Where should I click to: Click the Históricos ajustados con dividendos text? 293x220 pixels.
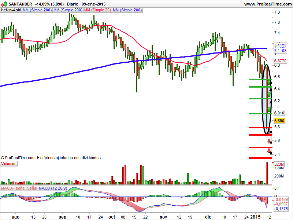coord(69,158)
